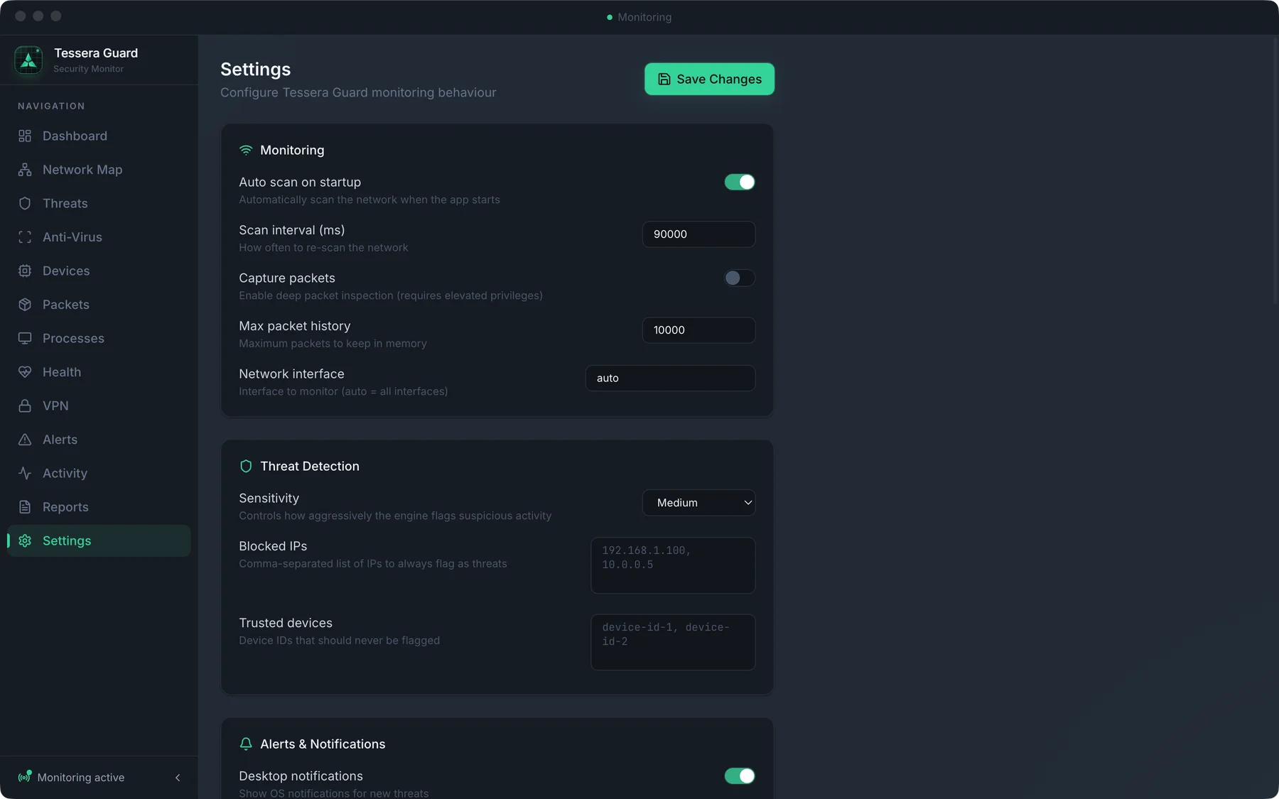The image size is (1279, 799).
Task: Click the Alerts warning triangle icon
Action: (x=25, y=440)
